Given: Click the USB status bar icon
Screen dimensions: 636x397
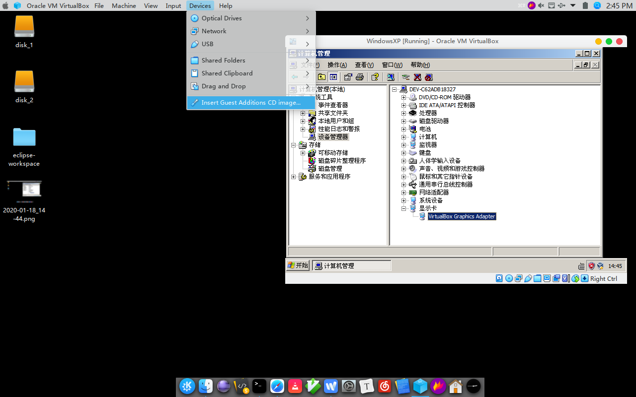Looking at the screenshot, I should click(x=528, y=278).
